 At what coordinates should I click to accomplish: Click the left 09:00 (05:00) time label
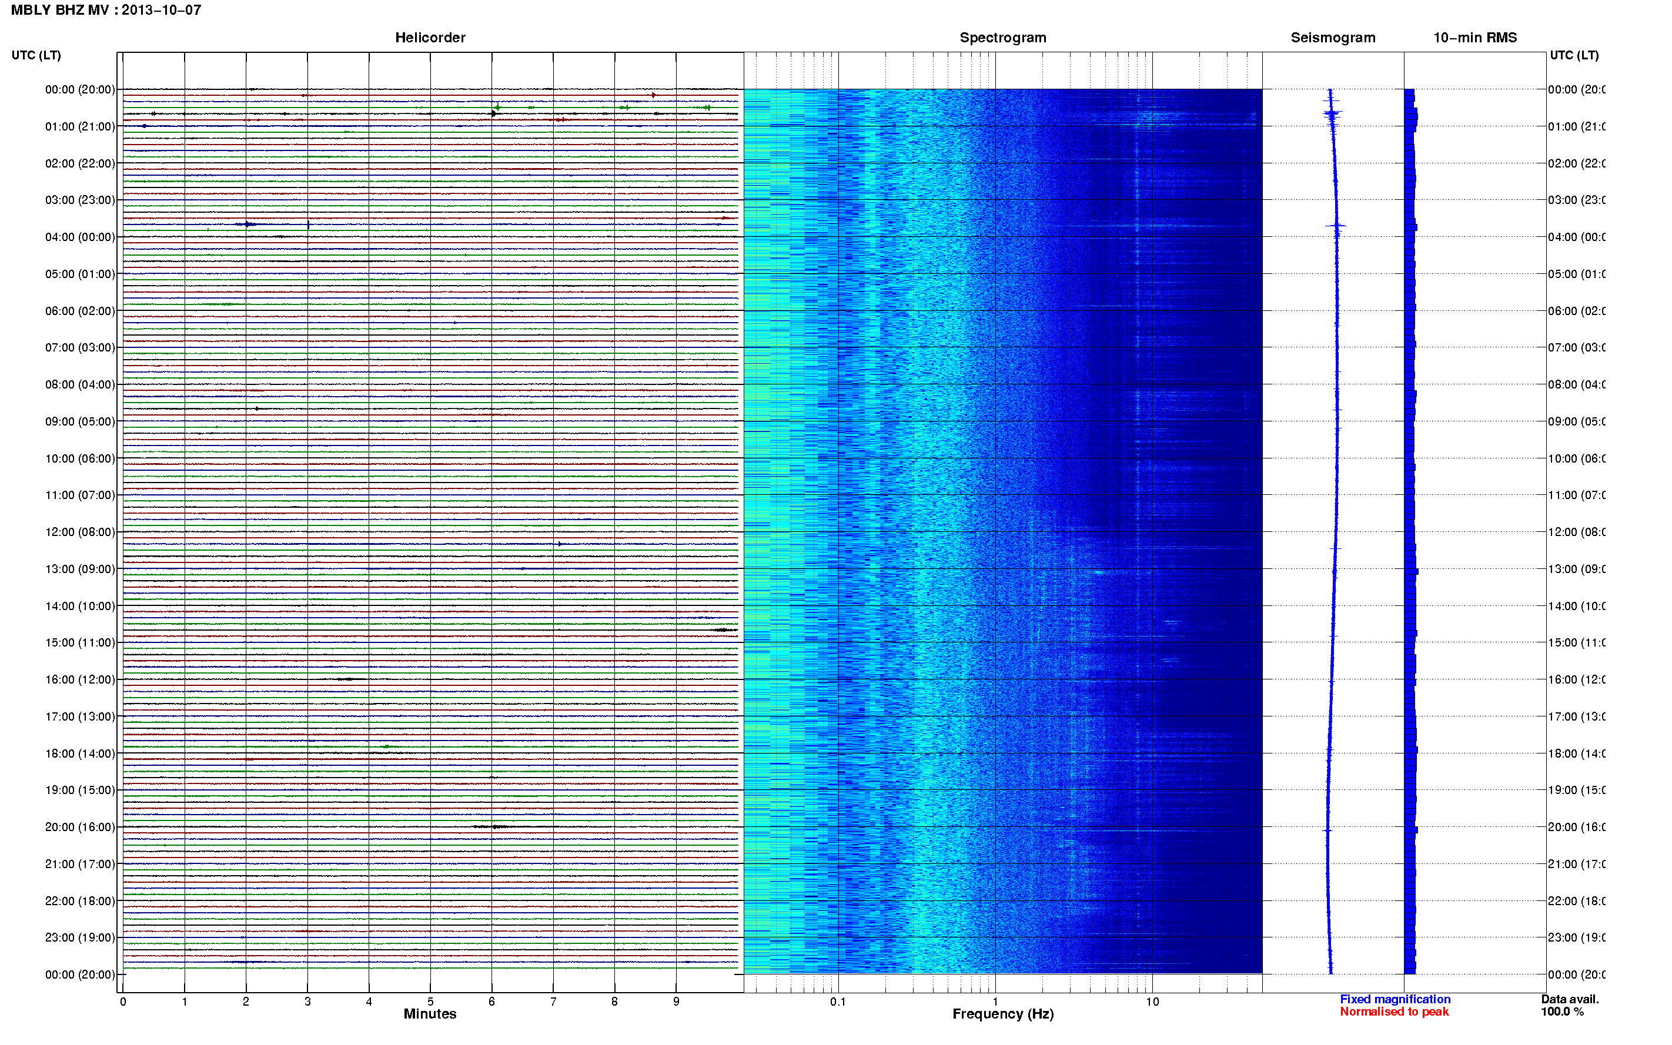(x=80, y=421)
